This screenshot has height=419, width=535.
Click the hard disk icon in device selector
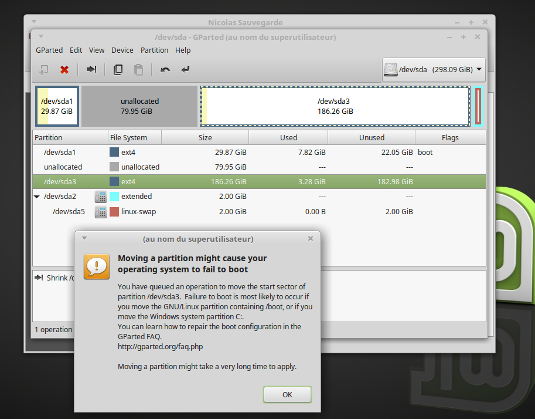pyautogui.click(x=391, y=69)
